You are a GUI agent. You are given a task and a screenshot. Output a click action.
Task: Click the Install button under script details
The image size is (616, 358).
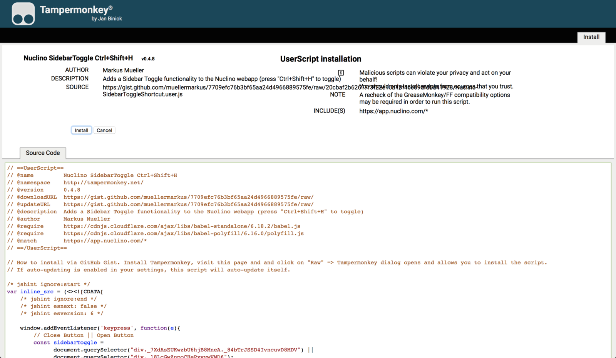(81, 130)
